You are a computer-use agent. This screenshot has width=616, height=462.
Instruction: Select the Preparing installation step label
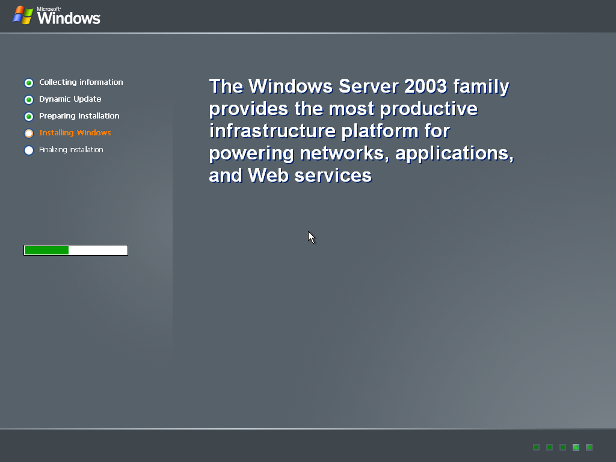click(79, 116)
